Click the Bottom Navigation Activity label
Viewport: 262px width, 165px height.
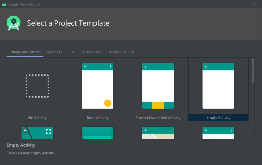click(x=158, y=118)
